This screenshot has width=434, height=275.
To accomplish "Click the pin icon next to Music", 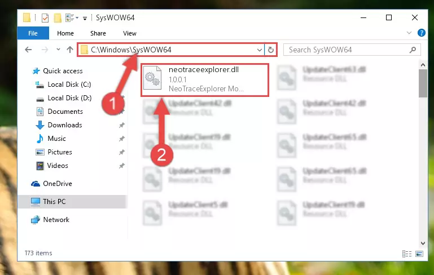I will click(121, 139).
